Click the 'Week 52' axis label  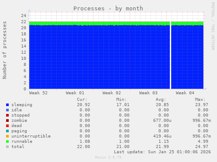point(38,93)
